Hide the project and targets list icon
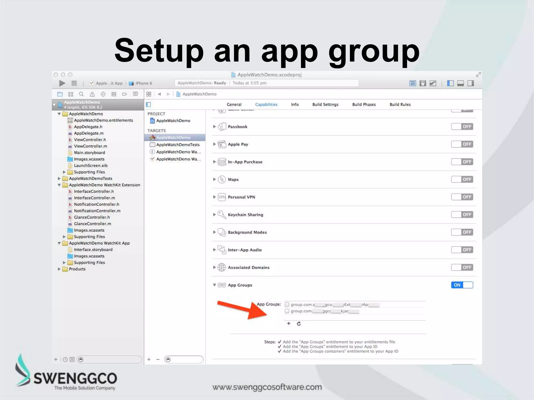 coord(148,104)
